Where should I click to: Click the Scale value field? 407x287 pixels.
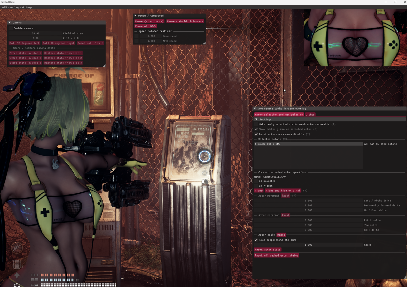(x=308, y=245)
